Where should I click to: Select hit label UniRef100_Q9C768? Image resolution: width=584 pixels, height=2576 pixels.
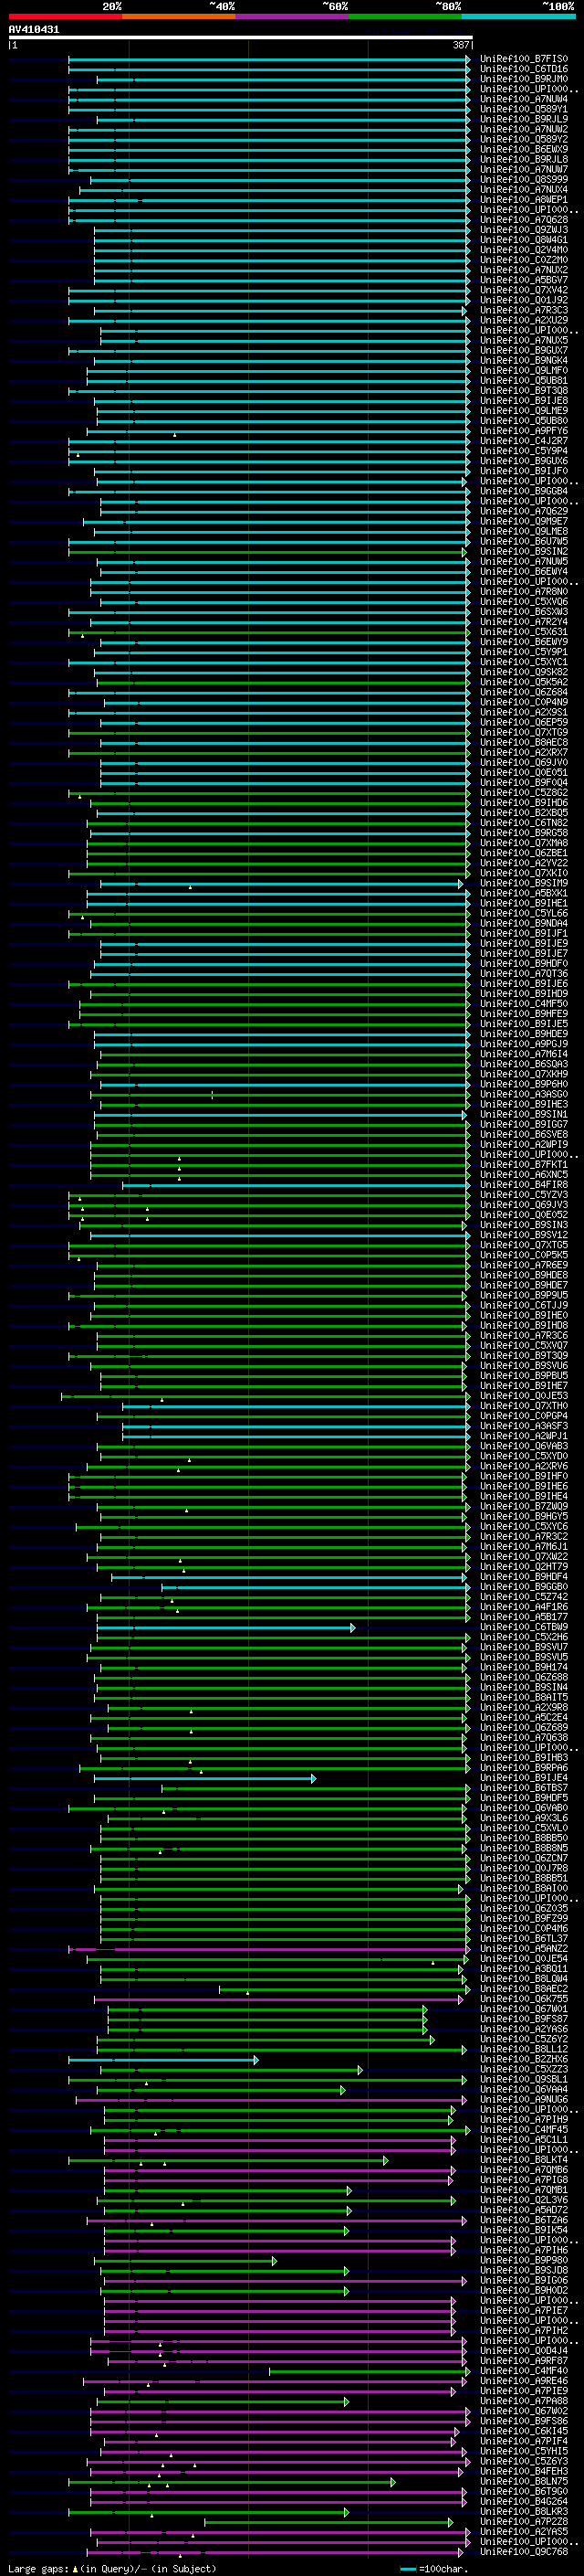pos(524,2551)
